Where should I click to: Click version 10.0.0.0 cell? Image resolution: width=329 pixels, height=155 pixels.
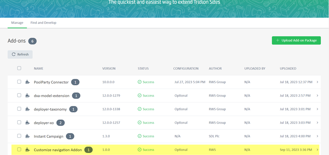pyautogui.click(x=108, y=82)
